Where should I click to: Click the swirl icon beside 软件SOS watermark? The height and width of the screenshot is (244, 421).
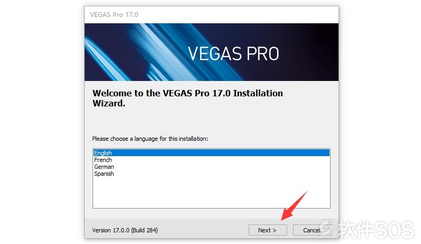pos(327,229)
